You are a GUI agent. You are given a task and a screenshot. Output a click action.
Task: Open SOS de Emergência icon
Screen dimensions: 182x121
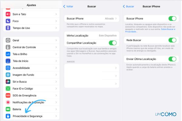8,95
